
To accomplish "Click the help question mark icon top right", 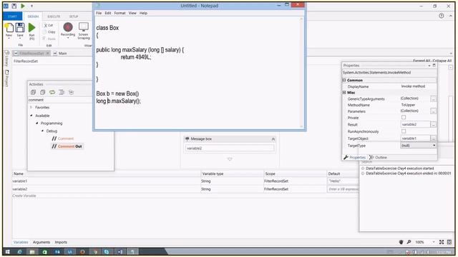I will click(442, 16).
